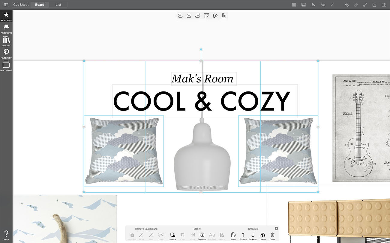Toggle the right inspector panel
The height and width of the screenshot is (243, 390).
384,5
